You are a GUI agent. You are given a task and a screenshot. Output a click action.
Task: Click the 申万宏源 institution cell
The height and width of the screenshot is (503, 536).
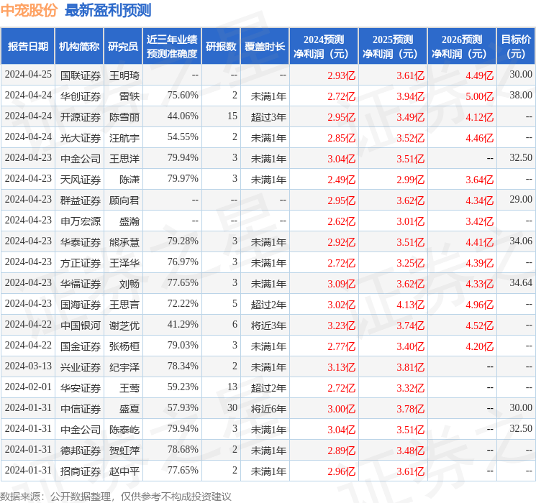click(81, 221)
